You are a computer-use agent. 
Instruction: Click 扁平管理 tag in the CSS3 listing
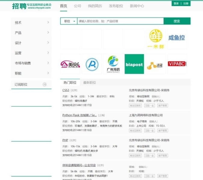(x=163, y=106)
